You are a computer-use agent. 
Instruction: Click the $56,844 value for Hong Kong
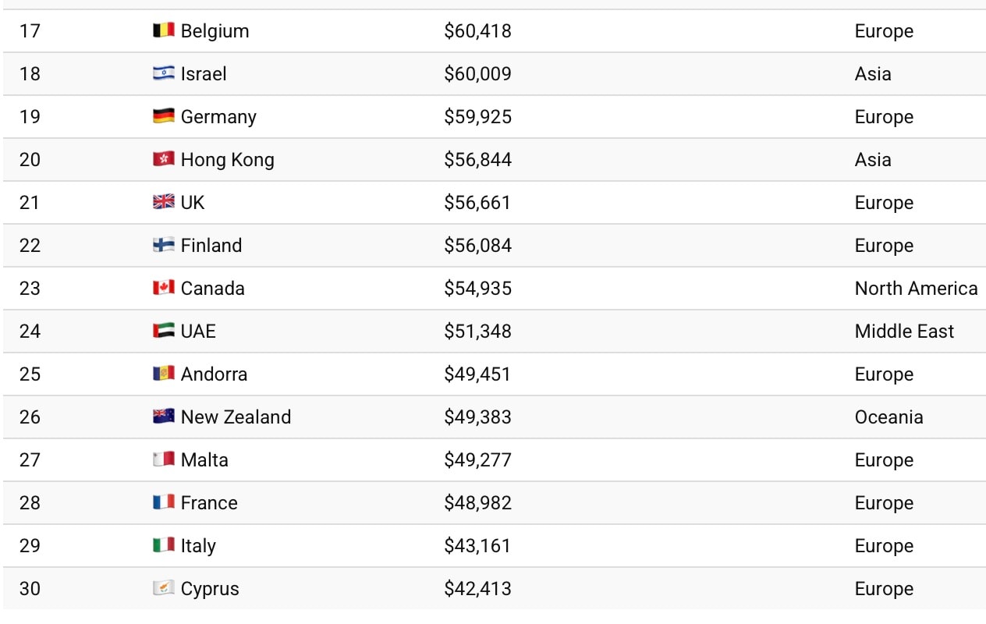(x=477, y=160)
